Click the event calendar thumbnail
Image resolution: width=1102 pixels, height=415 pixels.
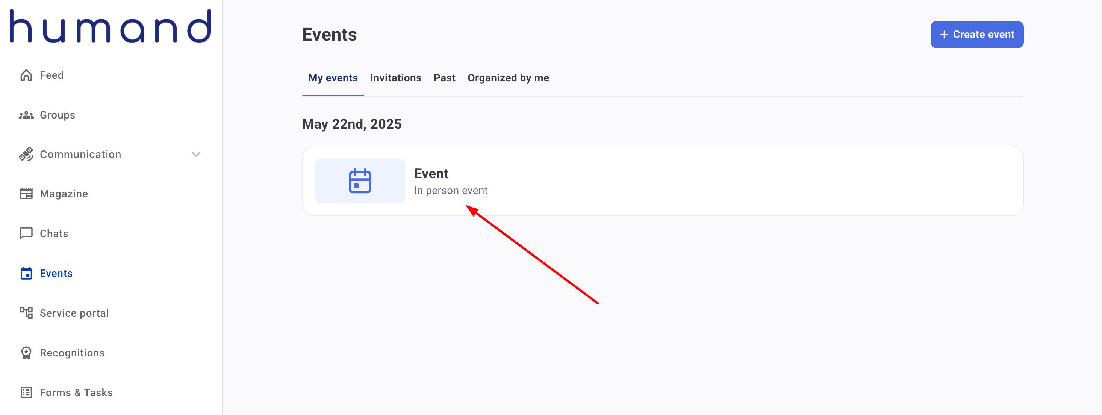[x=360, y=181]
